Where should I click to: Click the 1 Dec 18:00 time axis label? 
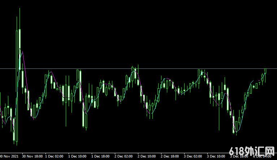[100, 156]
